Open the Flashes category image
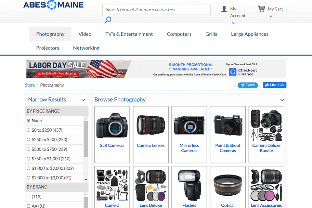 [189, 185]
